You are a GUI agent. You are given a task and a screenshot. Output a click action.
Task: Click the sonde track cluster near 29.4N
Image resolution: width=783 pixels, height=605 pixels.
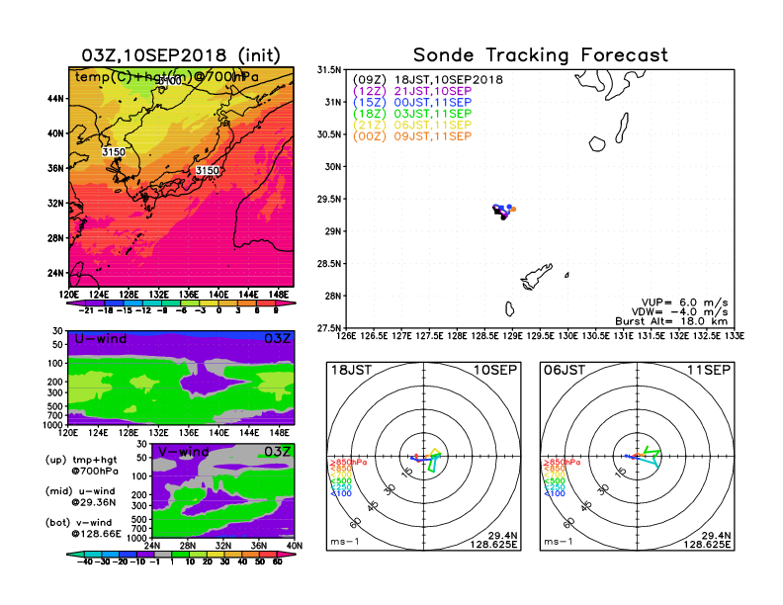[x=503, y=212]
